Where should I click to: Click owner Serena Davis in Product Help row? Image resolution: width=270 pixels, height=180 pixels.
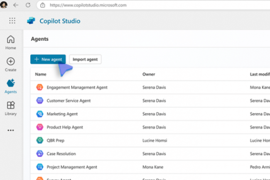tap(154, 127)
